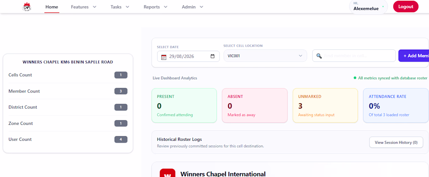Click the Of total 3 loaded roster text
Image resolution: width=429 pixels, height=177 pixels.
tap(389, 115)
